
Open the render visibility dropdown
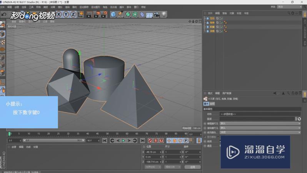coord(260,128)
